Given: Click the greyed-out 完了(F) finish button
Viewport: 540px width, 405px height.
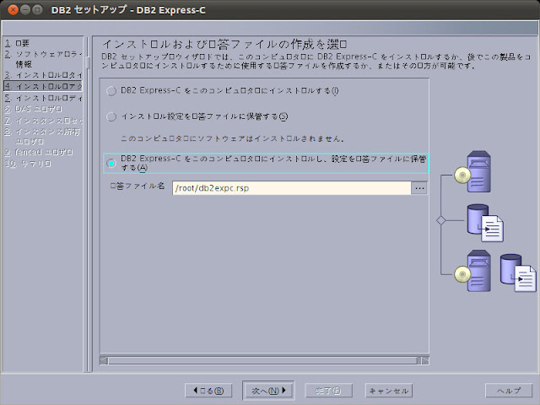Looking at the screenshot, I should (x=328, y=391).
